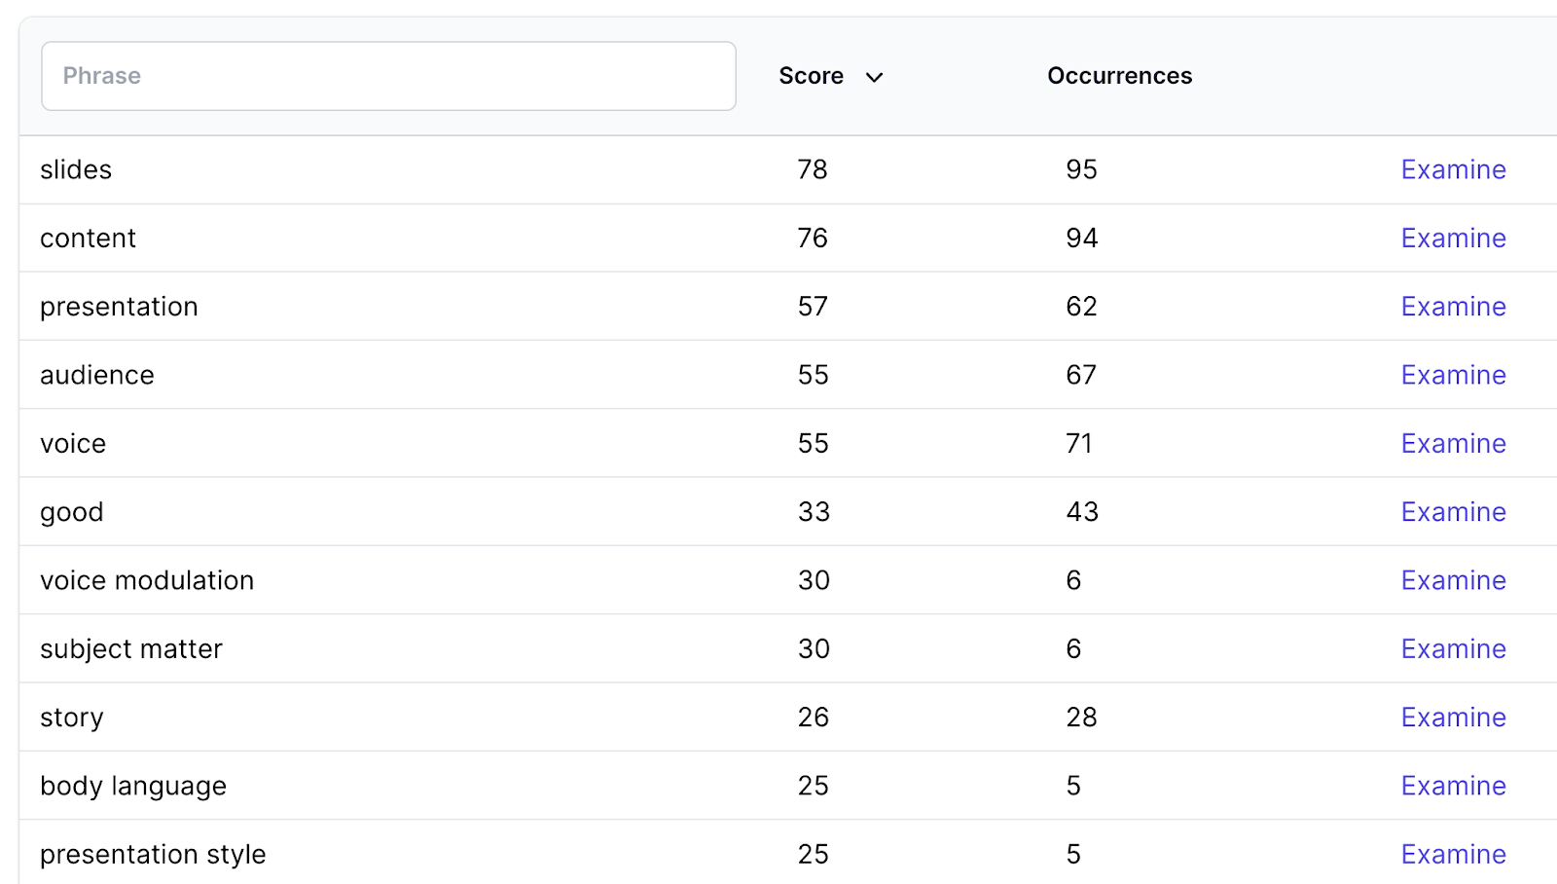
Task: Select the voice modulation phrase text
Action: 147,580
